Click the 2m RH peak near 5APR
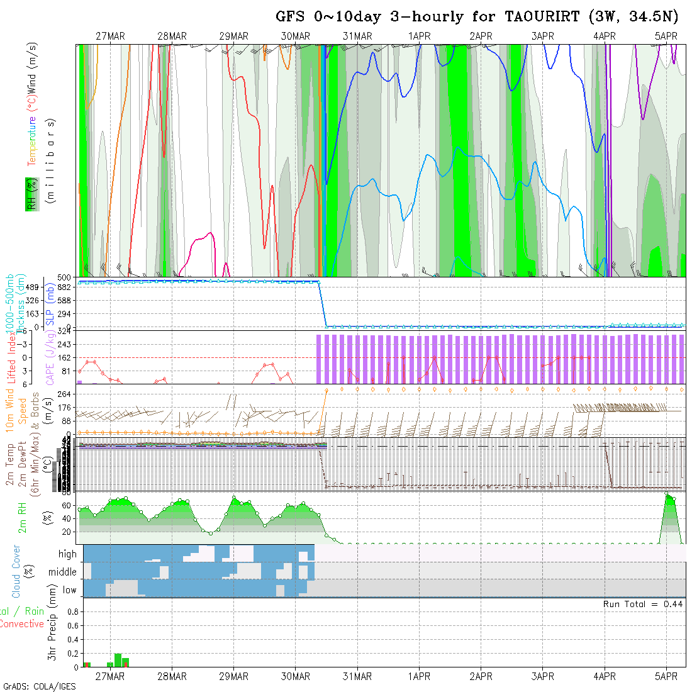 point(667,496)
